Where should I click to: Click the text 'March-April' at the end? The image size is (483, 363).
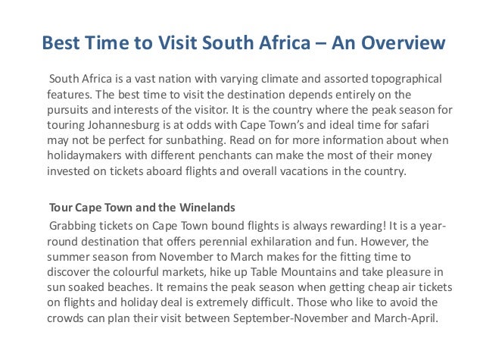pos(406,318)
